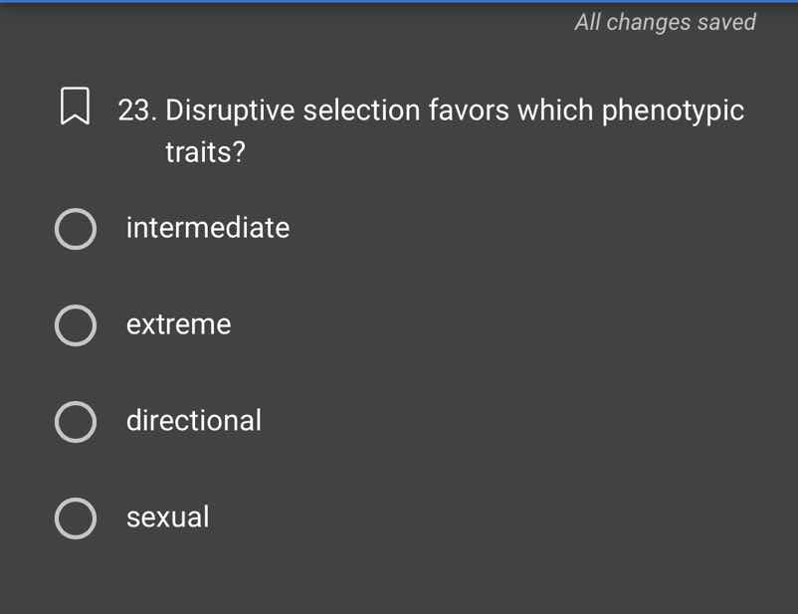Image resolution: width=798 pixels, height=614 pixels.
Task: Click the extreme option label text
Action: (x=179, y=324)
